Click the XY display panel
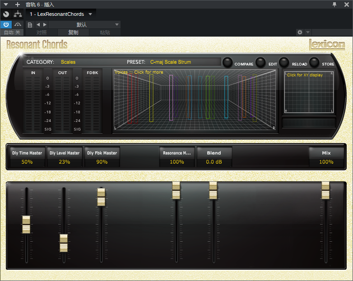Viewport: 353px width, 281px height. [x=309, y=92]
